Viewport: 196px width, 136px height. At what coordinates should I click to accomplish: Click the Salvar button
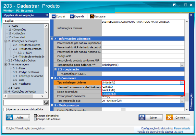[x=151, y=117]
